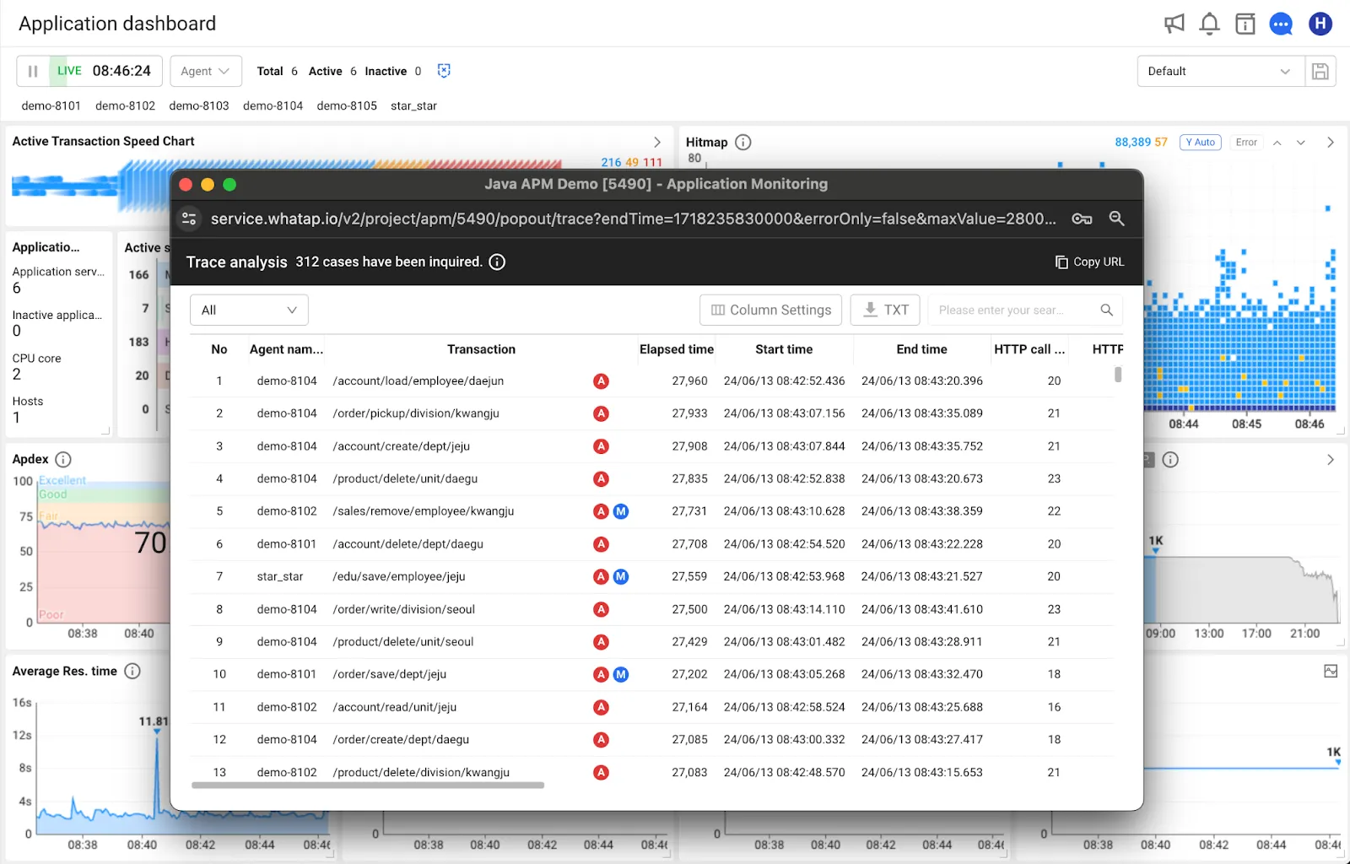Sort by Elapsed time column
Image resolution: width=1350 pixels, height=864 pixels.
[677, 349]
